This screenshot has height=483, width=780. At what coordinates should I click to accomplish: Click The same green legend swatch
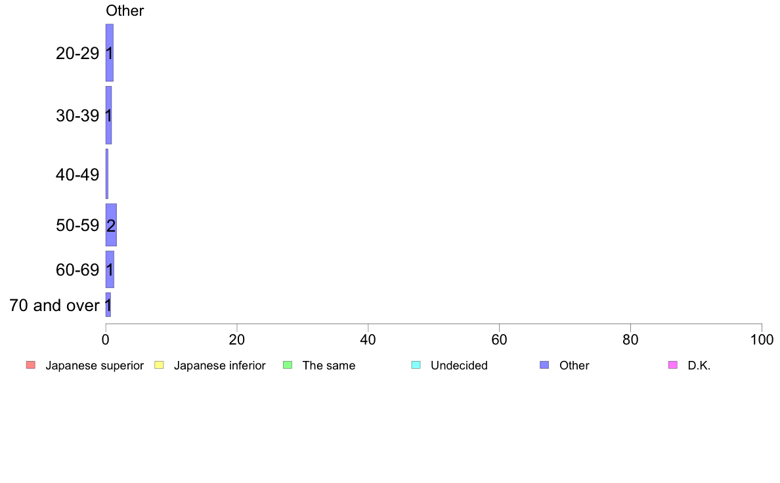tap(288, 365)
